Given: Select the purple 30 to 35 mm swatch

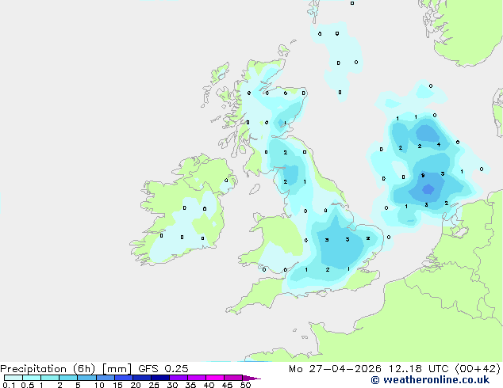Looking at the screenshot, I should [x=178, y=378].
